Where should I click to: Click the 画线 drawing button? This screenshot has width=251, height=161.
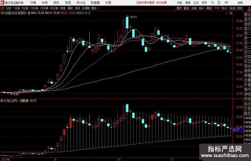[209, 8]
